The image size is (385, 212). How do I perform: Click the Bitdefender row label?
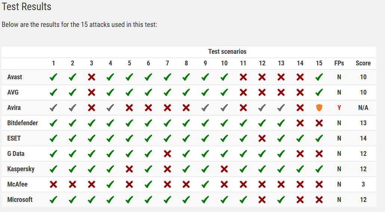pyautogui.click(x=22, y=123)
